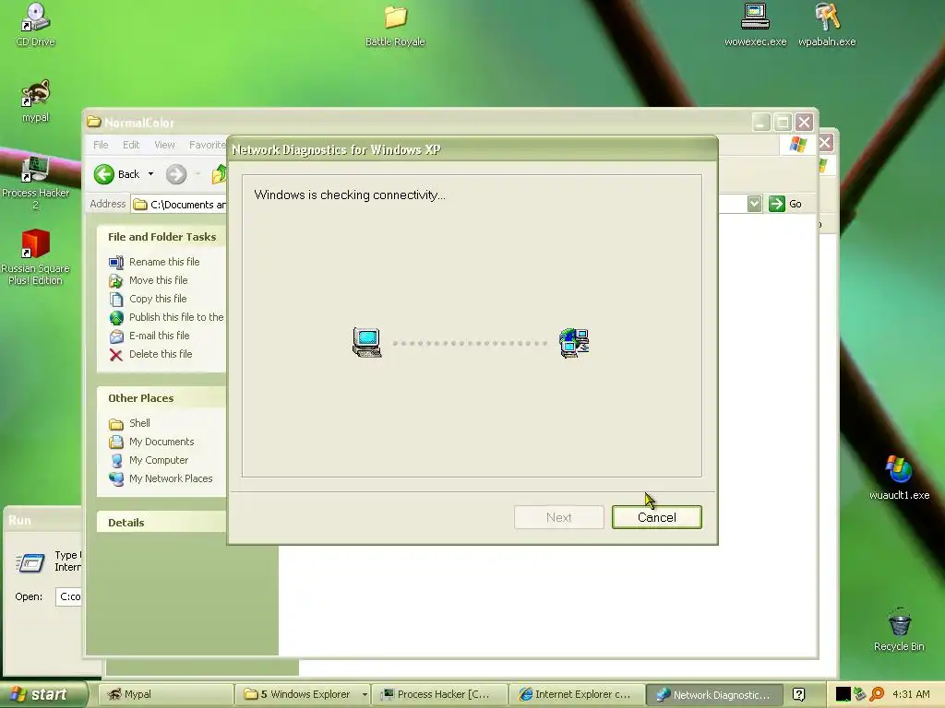The width and height of the screenshot is (945, 708).
Task: Open Edit menu in NormalColor window
Action: coord(131,145)
